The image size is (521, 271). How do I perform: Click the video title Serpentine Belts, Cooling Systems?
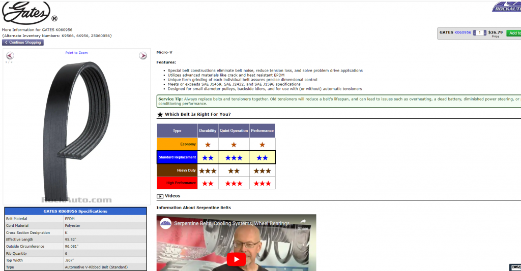pos(233,224)
